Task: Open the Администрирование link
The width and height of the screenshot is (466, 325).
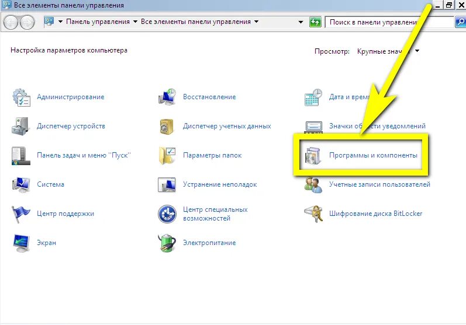Action: click(x=70, y=97)
